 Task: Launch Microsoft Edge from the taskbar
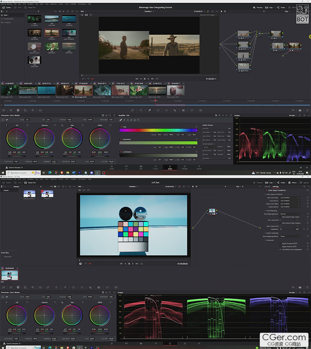click(50, 173)
